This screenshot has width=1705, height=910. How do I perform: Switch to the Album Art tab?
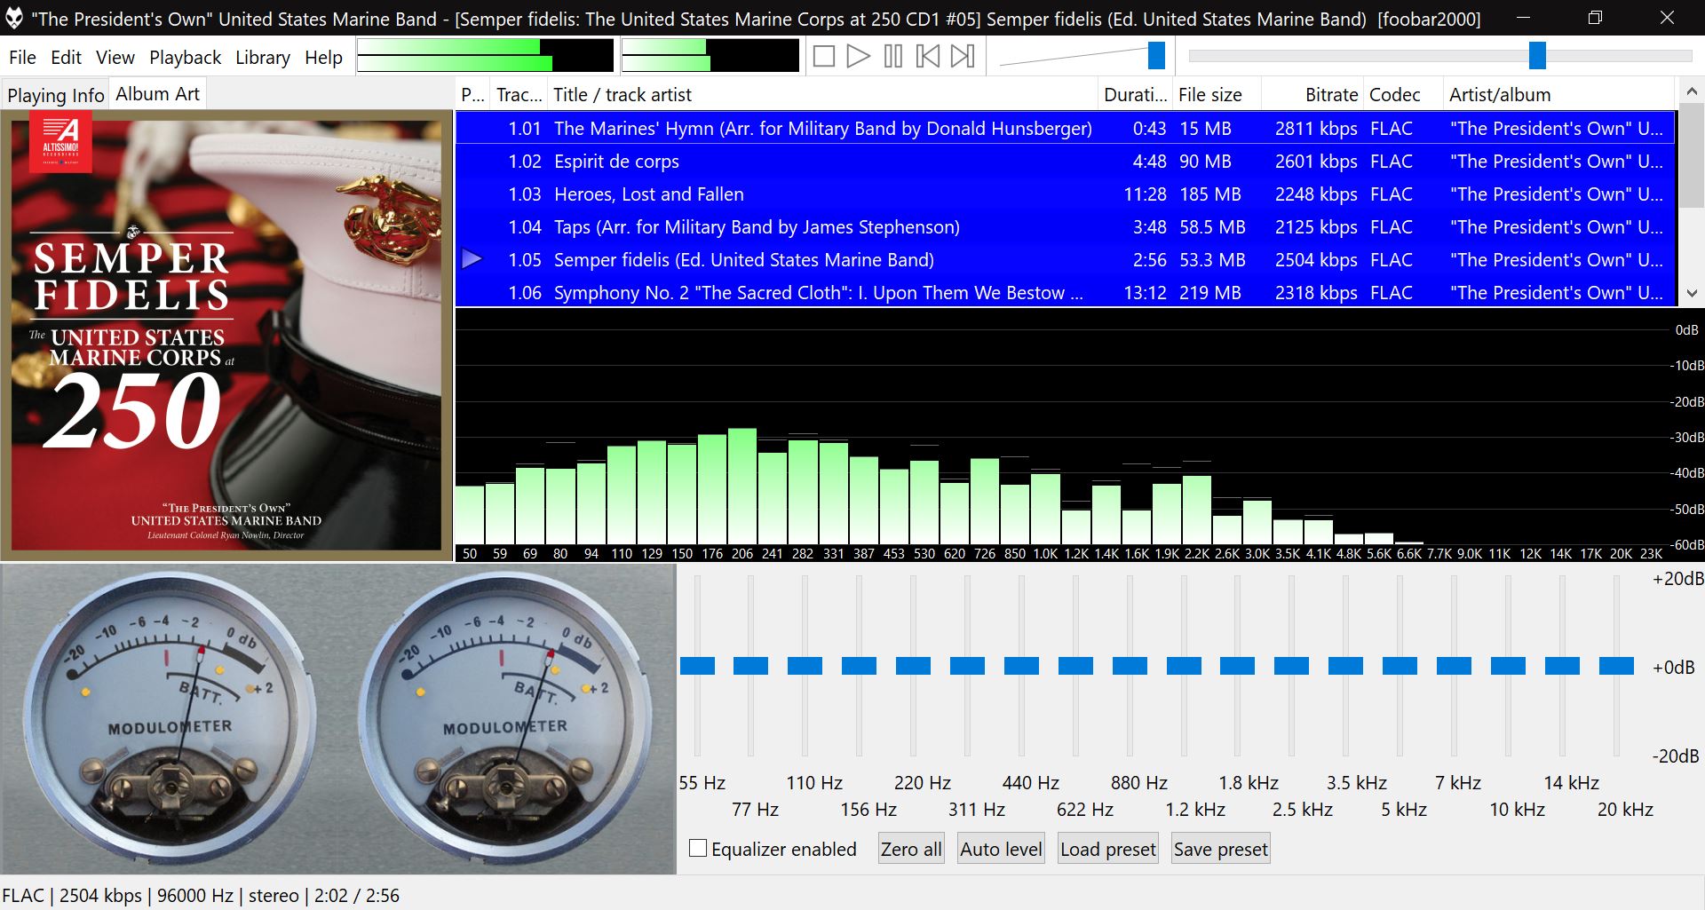tap(157, 93)
